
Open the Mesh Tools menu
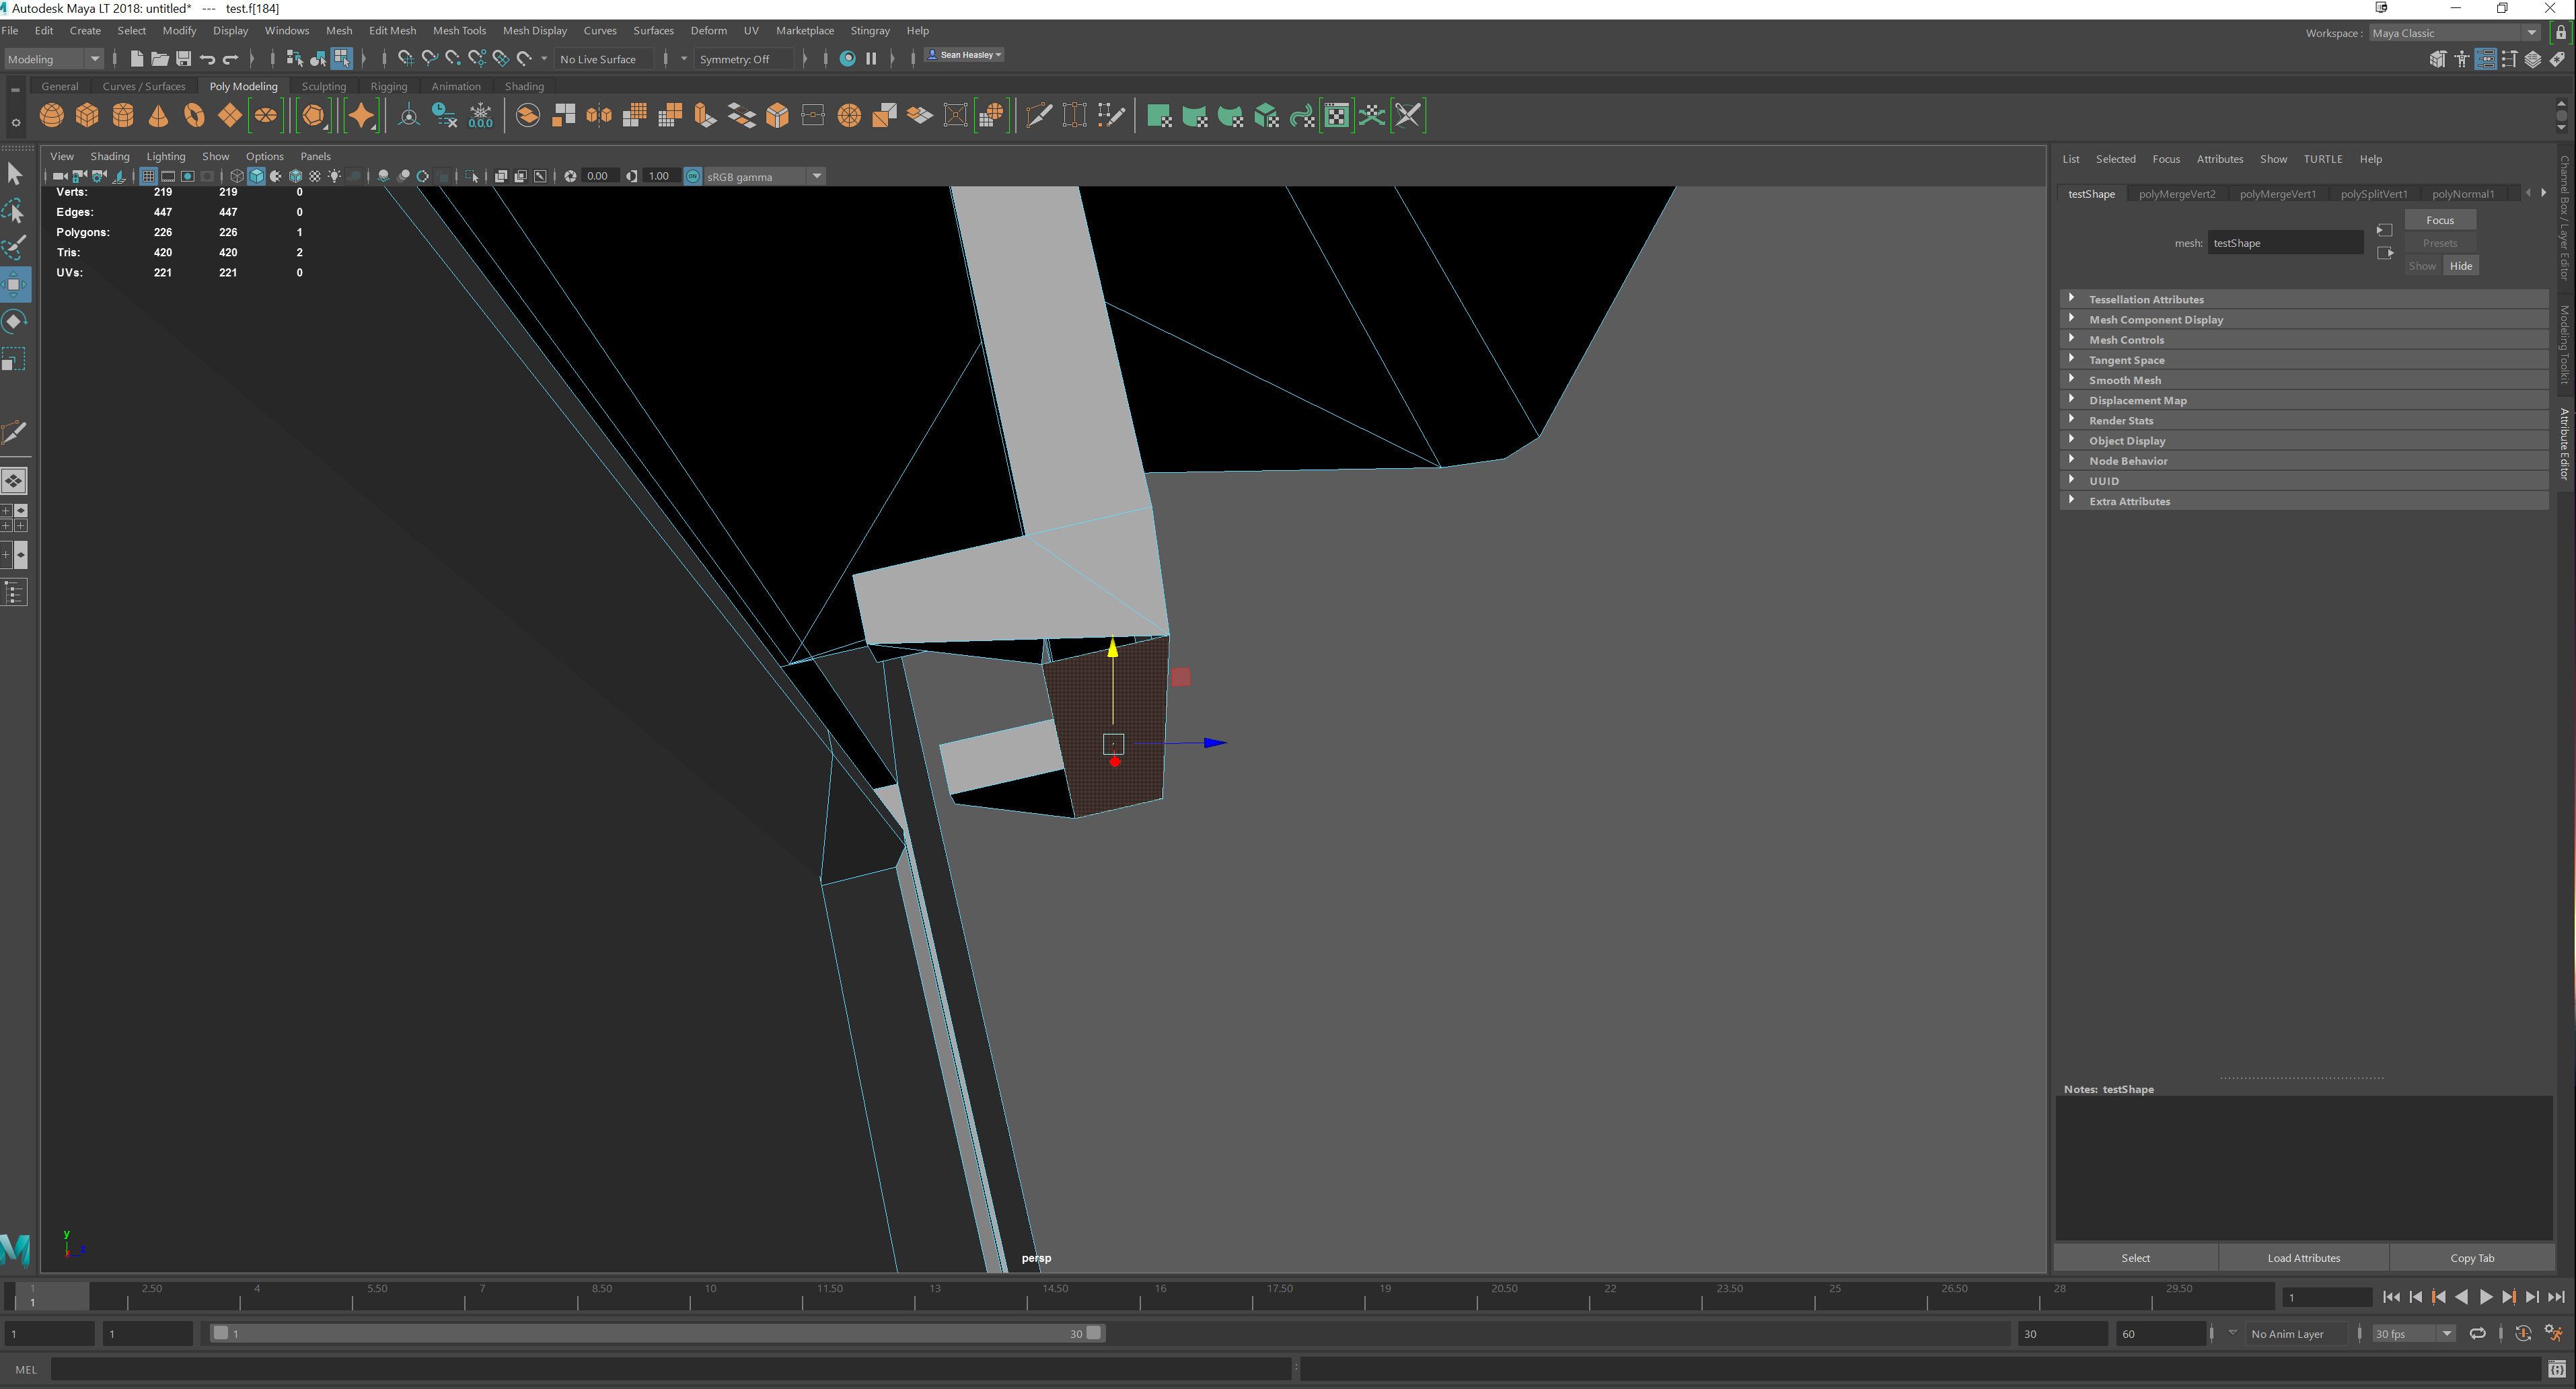459,30
